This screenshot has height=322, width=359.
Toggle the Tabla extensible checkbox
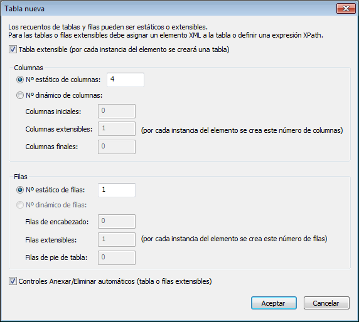[13, 49]
